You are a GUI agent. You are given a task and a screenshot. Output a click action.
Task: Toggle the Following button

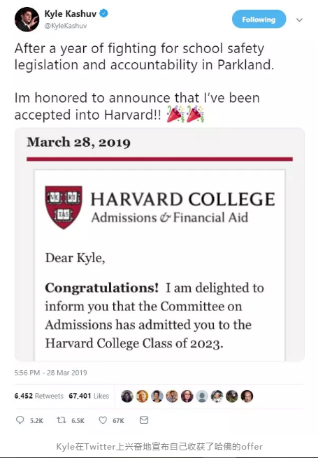point(259,20)
